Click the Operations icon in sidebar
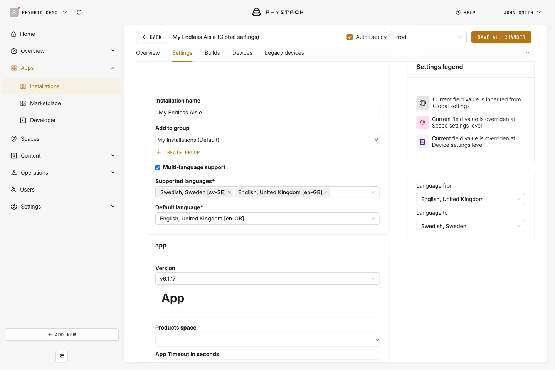The height and width of the screenshot is (370, 555). pos(14,173)
